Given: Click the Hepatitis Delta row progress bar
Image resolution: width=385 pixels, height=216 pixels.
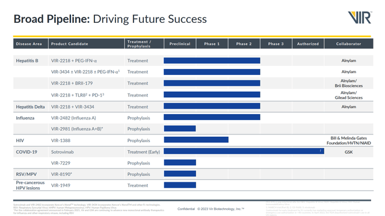Looking at the screenshot, I should coord(212,106).
